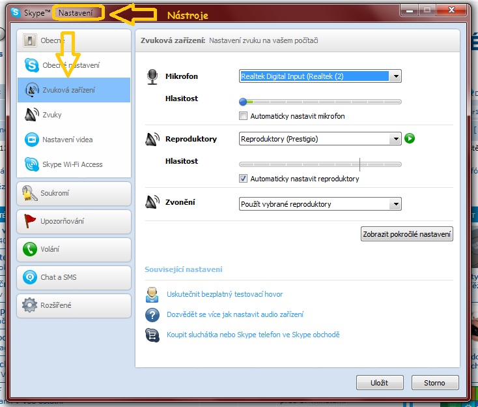The image size is (478, 407).
Task: Click the speaker icon next to Zvuky
Action: tap(32, 115)
